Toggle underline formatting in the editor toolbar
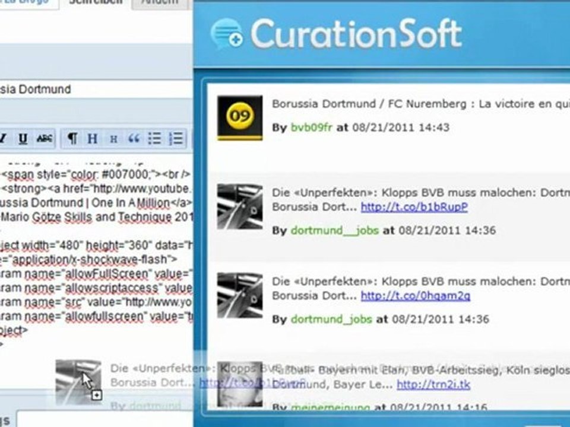 coord(23,138)
